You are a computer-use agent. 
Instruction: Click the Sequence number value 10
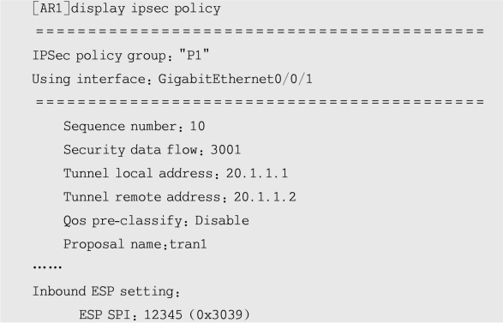click(x=198, y=126)
